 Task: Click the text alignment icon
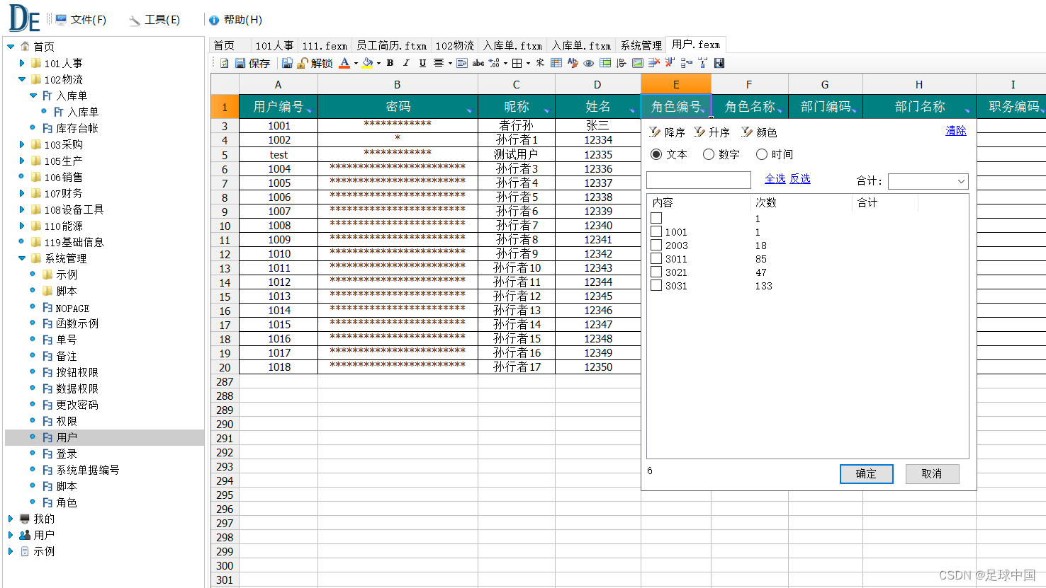pos(439,63)
